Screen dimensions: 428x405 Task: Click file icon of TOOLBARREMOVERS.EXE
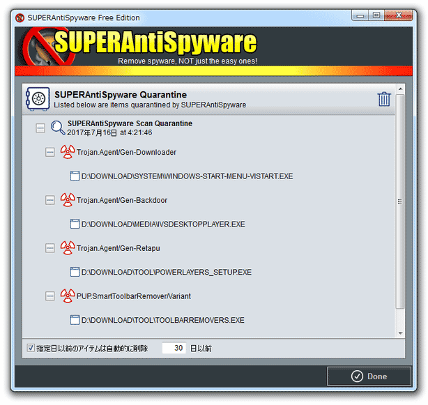(x=75, y=320)
